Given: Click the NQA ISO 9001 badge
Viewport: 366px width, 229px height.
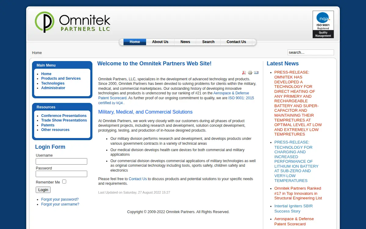Looking at the screenshot, I should [x=323, y=24].
